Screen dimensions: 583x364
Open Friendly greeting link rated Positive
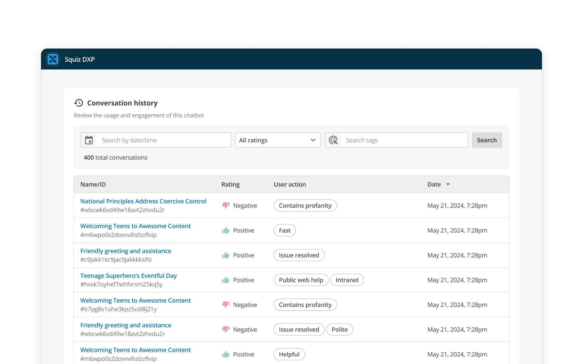coord(126,251)
